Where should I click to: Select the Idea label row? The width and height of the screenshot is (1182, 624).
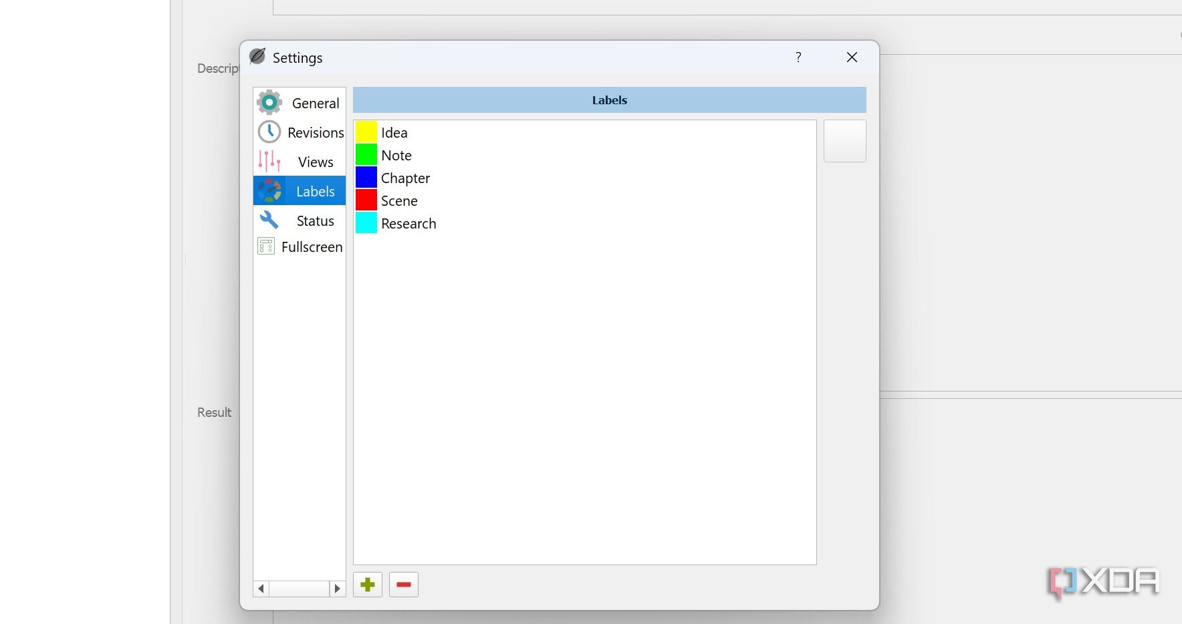coord(585,132)
